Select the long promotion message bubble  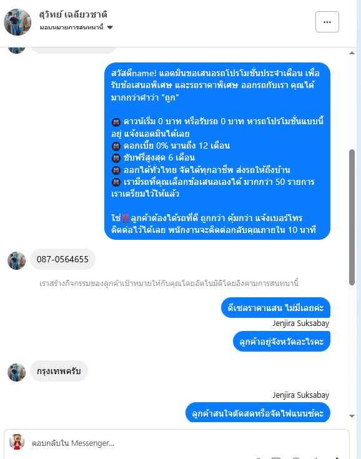point(217,151)
